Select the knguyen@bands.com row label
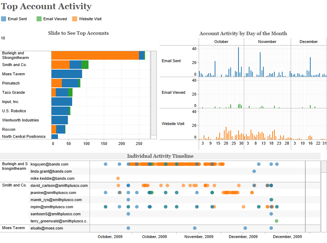 49,164
